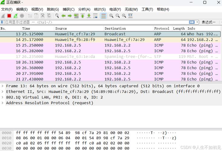Expand the Ethernet II details row

[x=2, y=92]
